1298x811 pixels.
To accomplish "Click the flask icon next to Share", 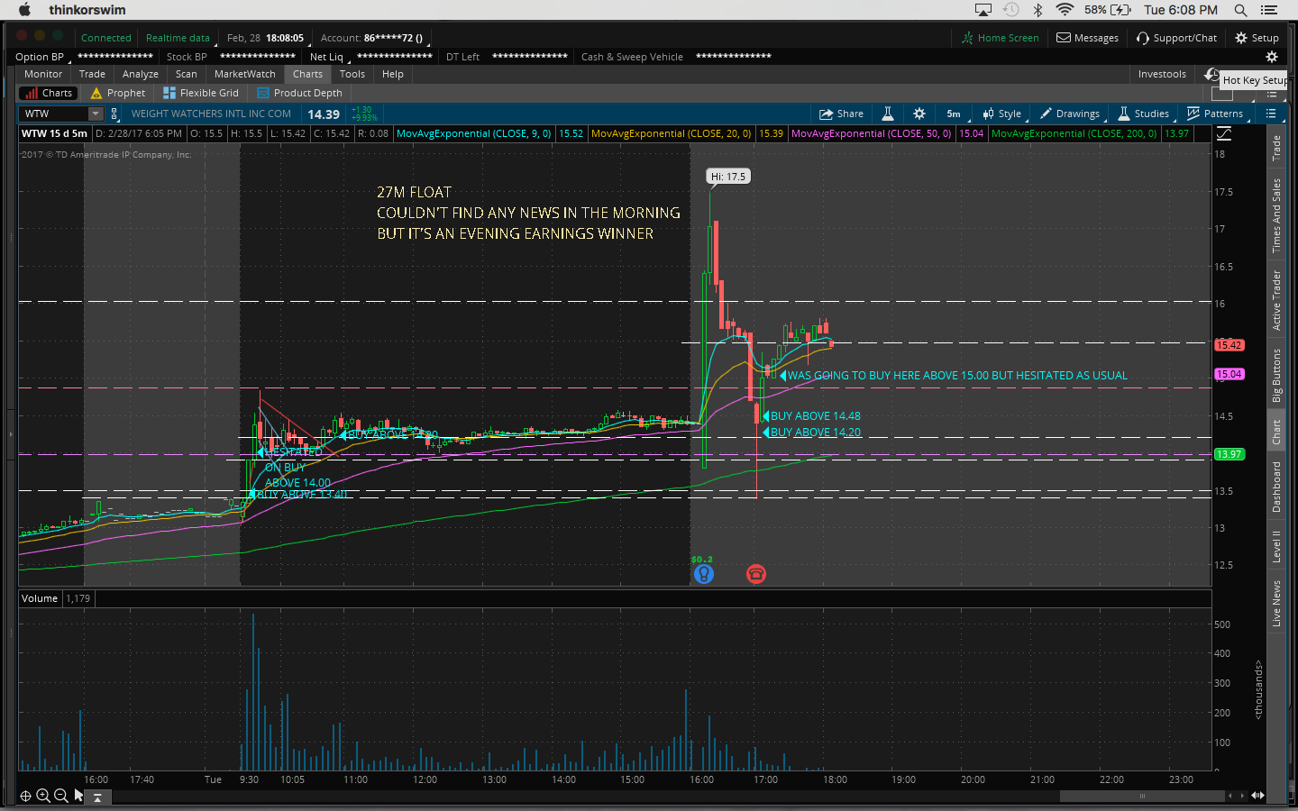I will click(888, 114).
